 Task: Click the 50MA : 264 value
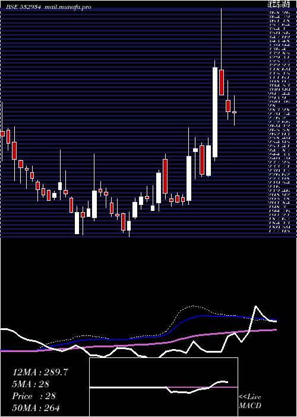coord(36,408)
